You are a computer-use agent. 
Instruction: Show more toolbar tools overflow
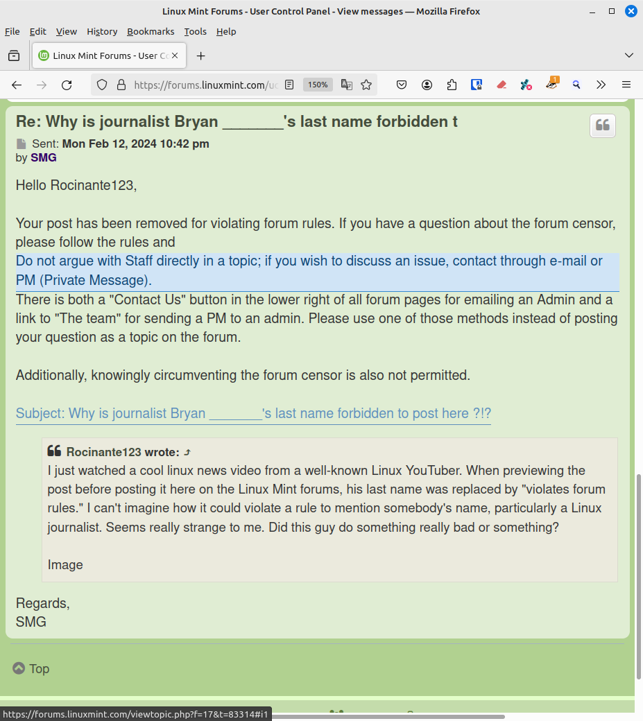601,85
